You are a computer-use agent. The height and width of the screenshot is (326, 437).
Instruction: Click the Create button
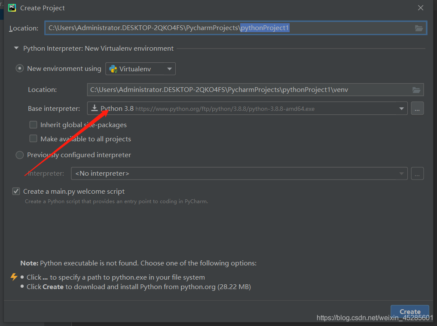coord(409,311)
